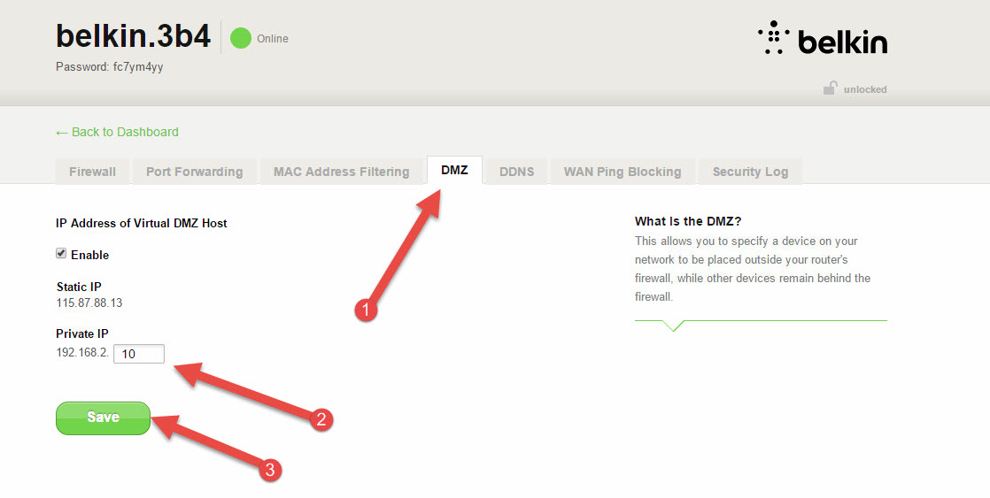This screenshot has height=498, width=990.
Task: Click red annotation marker number 1
Action: tap(365, 310)
